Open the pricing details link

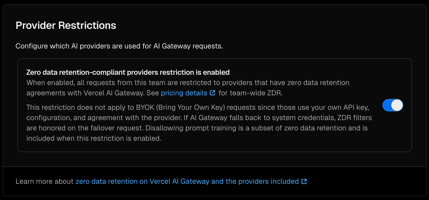click(184, 93)
